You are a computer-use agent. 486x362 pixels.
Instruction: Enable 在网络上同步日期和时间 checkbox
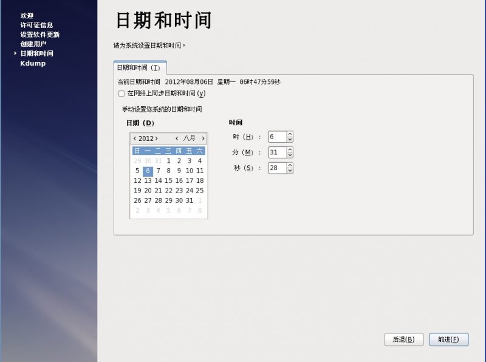pos(122,94)
